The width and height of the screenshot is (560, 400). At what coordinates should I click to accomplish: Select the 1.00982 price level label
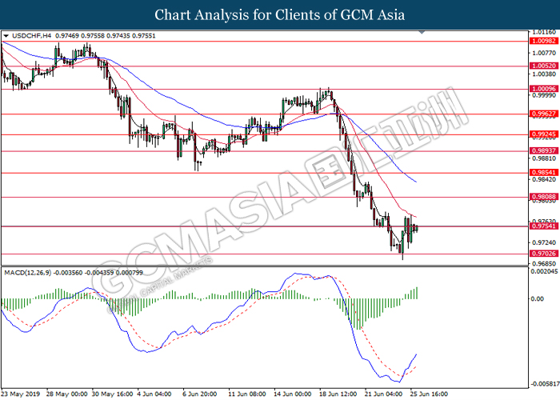click(544, 41)
